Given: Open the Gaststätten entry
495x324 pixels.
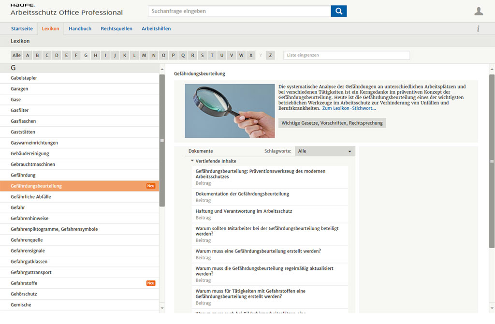Looking at the screenshot, I should [x=79, y=132].
